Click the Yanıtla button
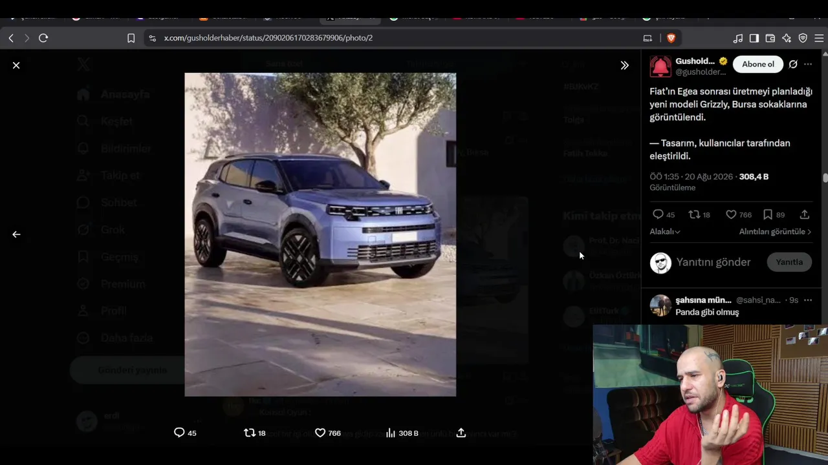 (x=789, y=262)
